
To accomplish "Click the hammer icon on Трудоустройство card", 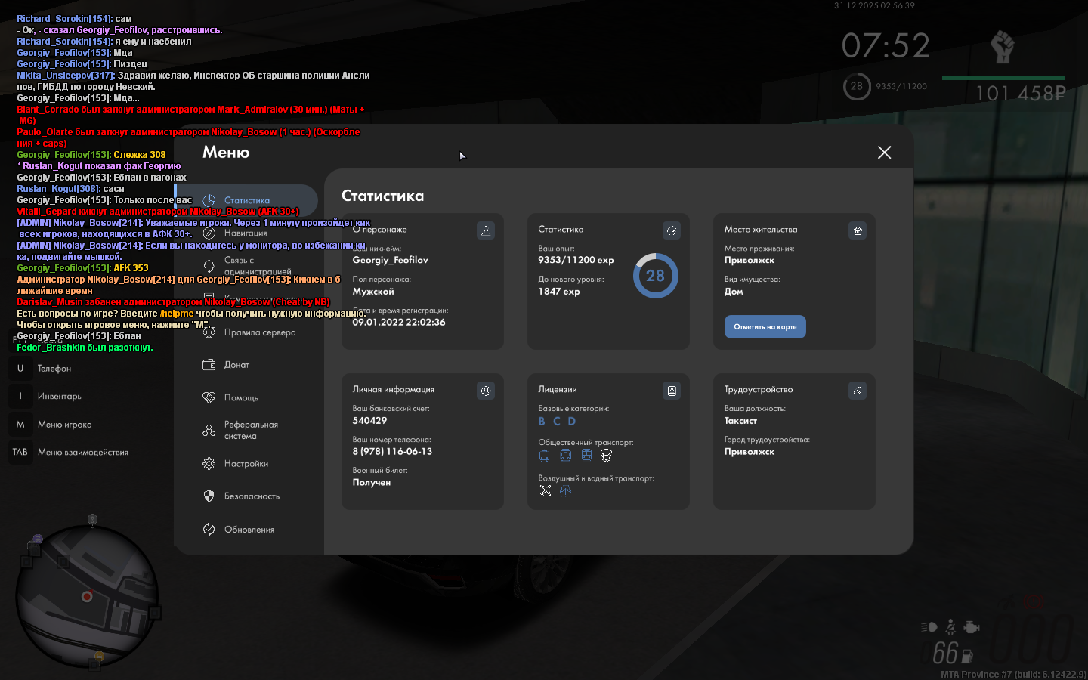I will pyautogui.click(x=858, y=391).
